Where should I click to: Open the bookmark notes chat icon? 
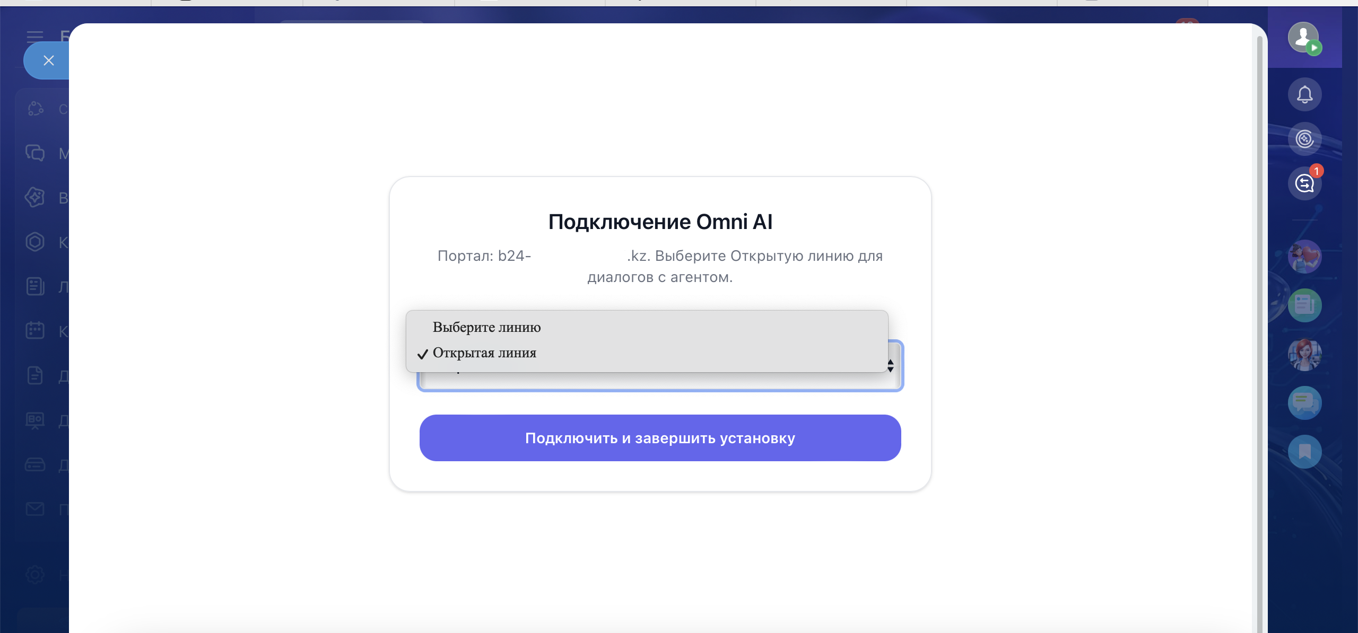(1304, 452)
